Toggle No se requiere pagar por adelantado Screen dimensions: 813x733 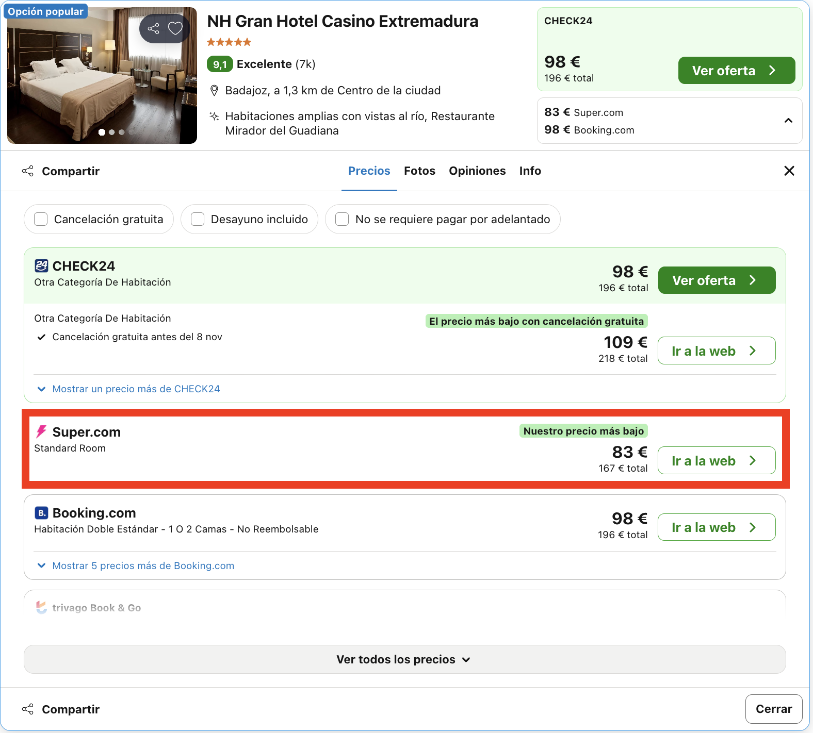point(342,219)
